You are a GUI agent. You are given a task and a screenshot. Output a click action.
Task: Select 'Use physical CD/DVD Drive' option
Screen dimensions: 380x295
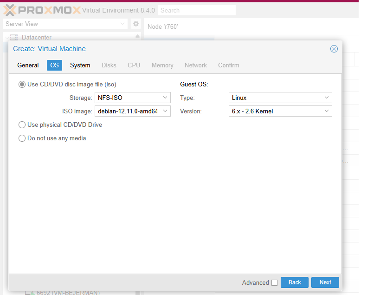point(22,125)
